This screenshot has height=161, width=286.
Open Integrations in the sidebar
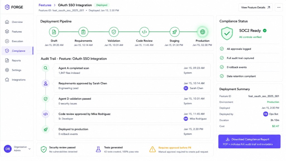click(17, 80)
